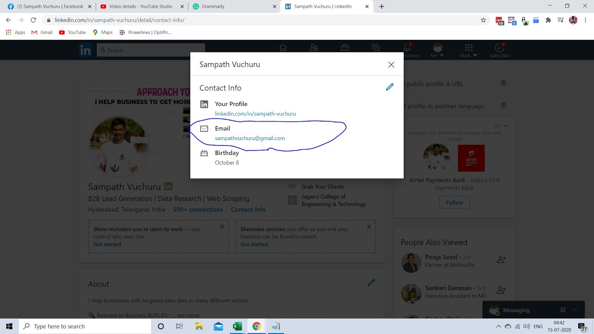
Task: Reload the page
Action: coord(33,20)
